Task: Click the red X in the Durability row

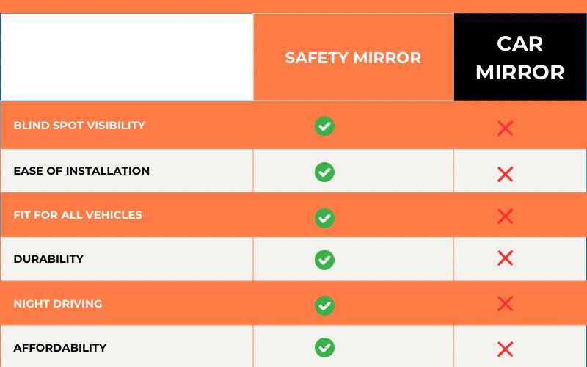Action: point(505,258)
